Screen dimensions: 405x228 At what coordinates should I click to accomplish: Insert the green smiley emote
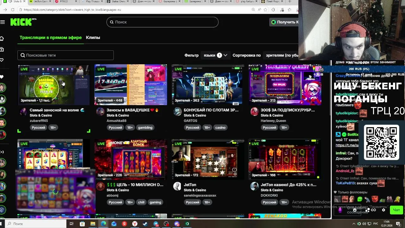pyautogui.click(x=360, y=199)
